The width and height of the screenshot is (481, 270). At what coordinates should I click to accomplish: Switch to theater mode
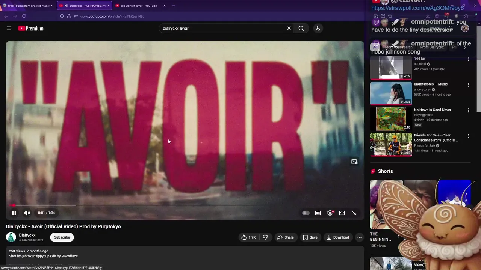pos(342,213)
